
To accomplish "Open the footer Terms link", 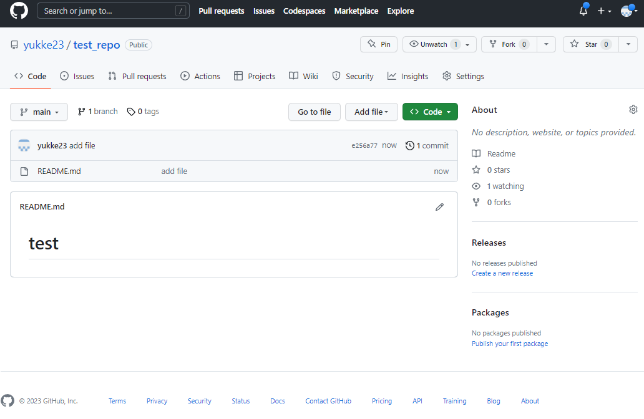I will point(117,401).
